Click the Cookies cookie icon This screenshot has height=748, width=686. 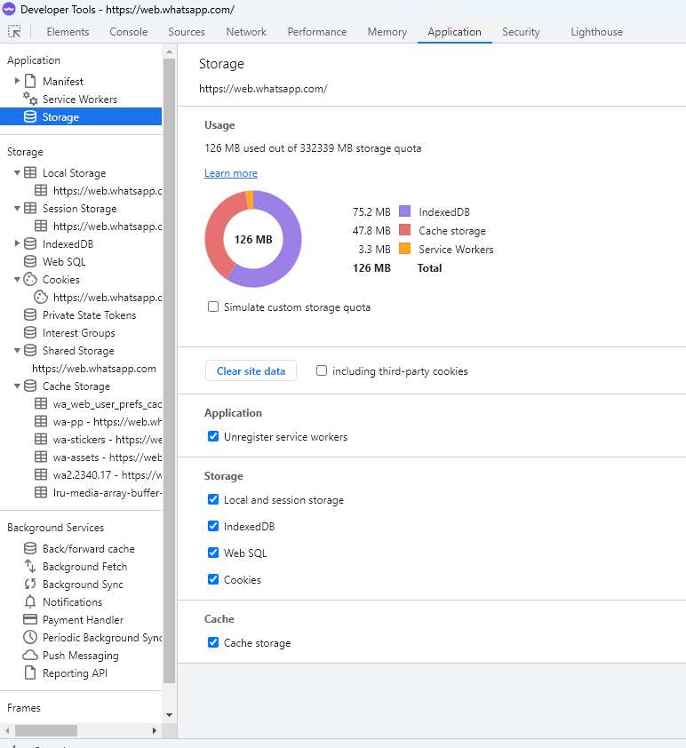pyautogui.click(x=30, y=279)
